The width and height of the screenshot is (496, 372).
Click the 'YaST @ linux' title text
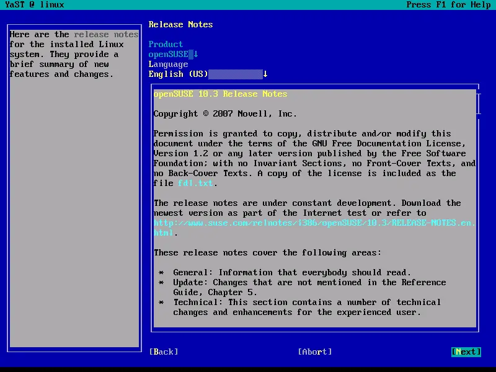click(35, 5)
